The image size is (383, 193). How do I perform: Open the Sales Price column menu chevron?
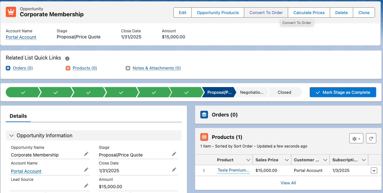(287, 160)
